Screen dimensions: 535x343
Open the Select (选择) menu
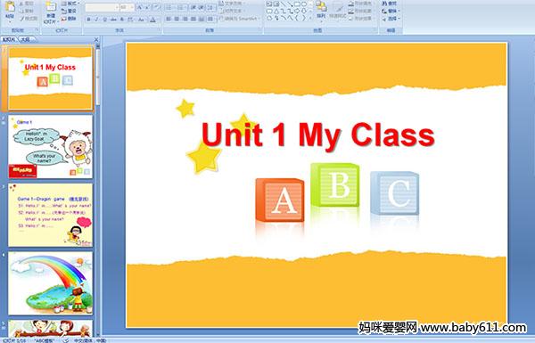(x=391, y=19)
